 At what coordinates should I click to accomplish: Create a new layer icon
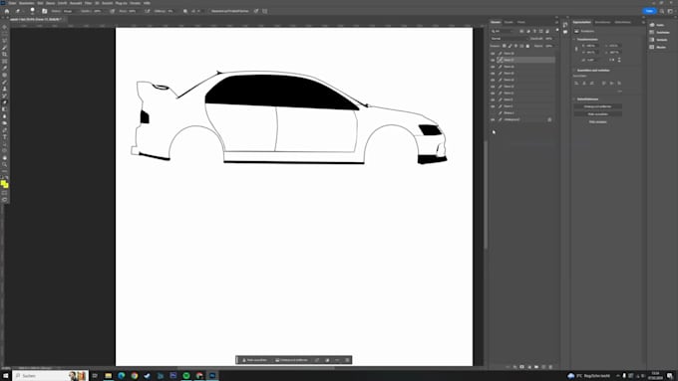[543, 367]
